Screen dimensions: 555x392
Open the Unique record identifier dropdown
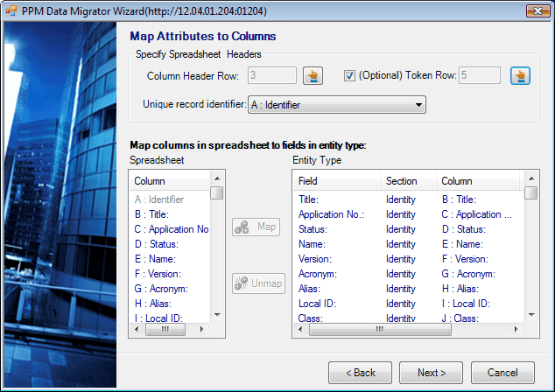tap(337, 106)
